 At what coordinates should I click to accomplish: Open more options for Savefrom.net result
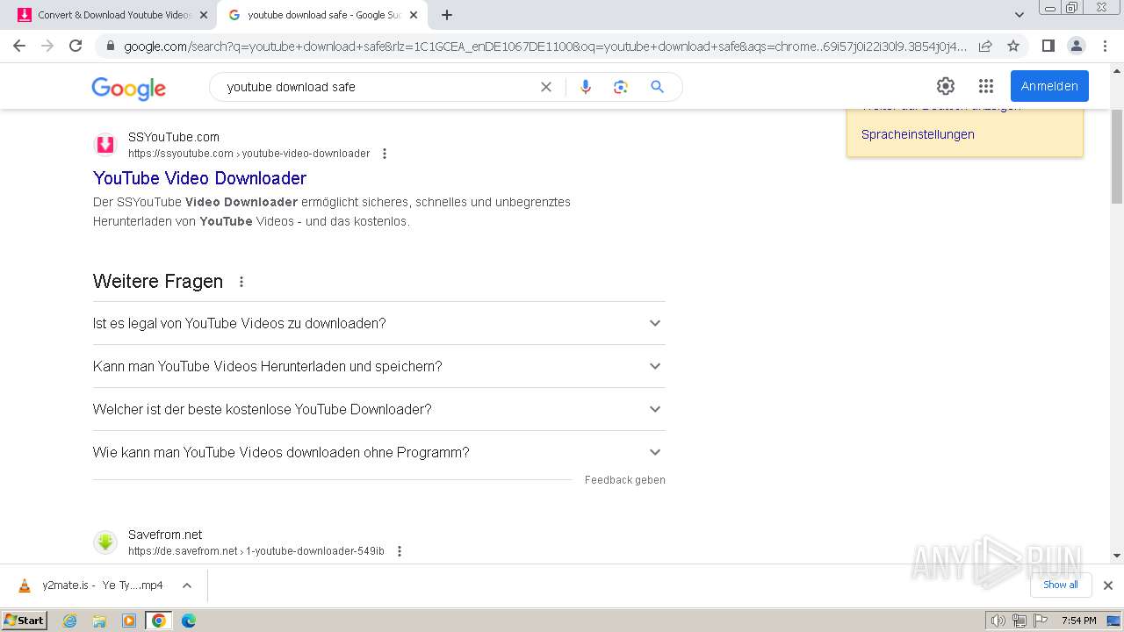coord(399,551)
